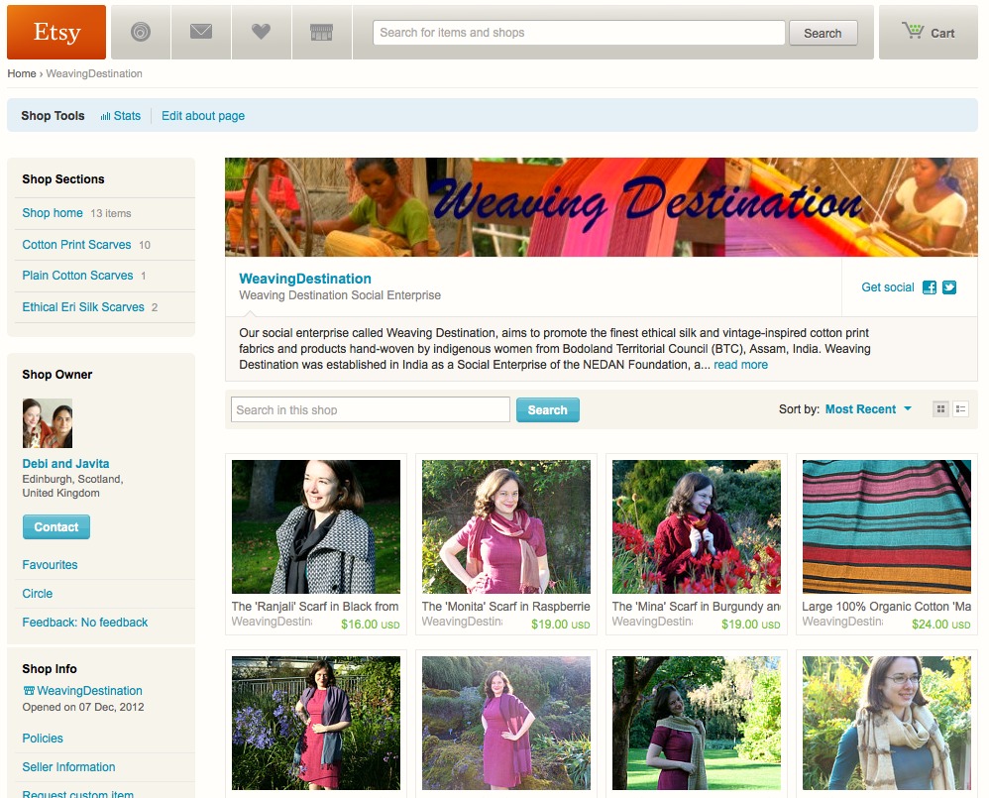989x798 pixels.
Task: Open the Sort by Most Recent dropdown
Action: pos(868,409)
